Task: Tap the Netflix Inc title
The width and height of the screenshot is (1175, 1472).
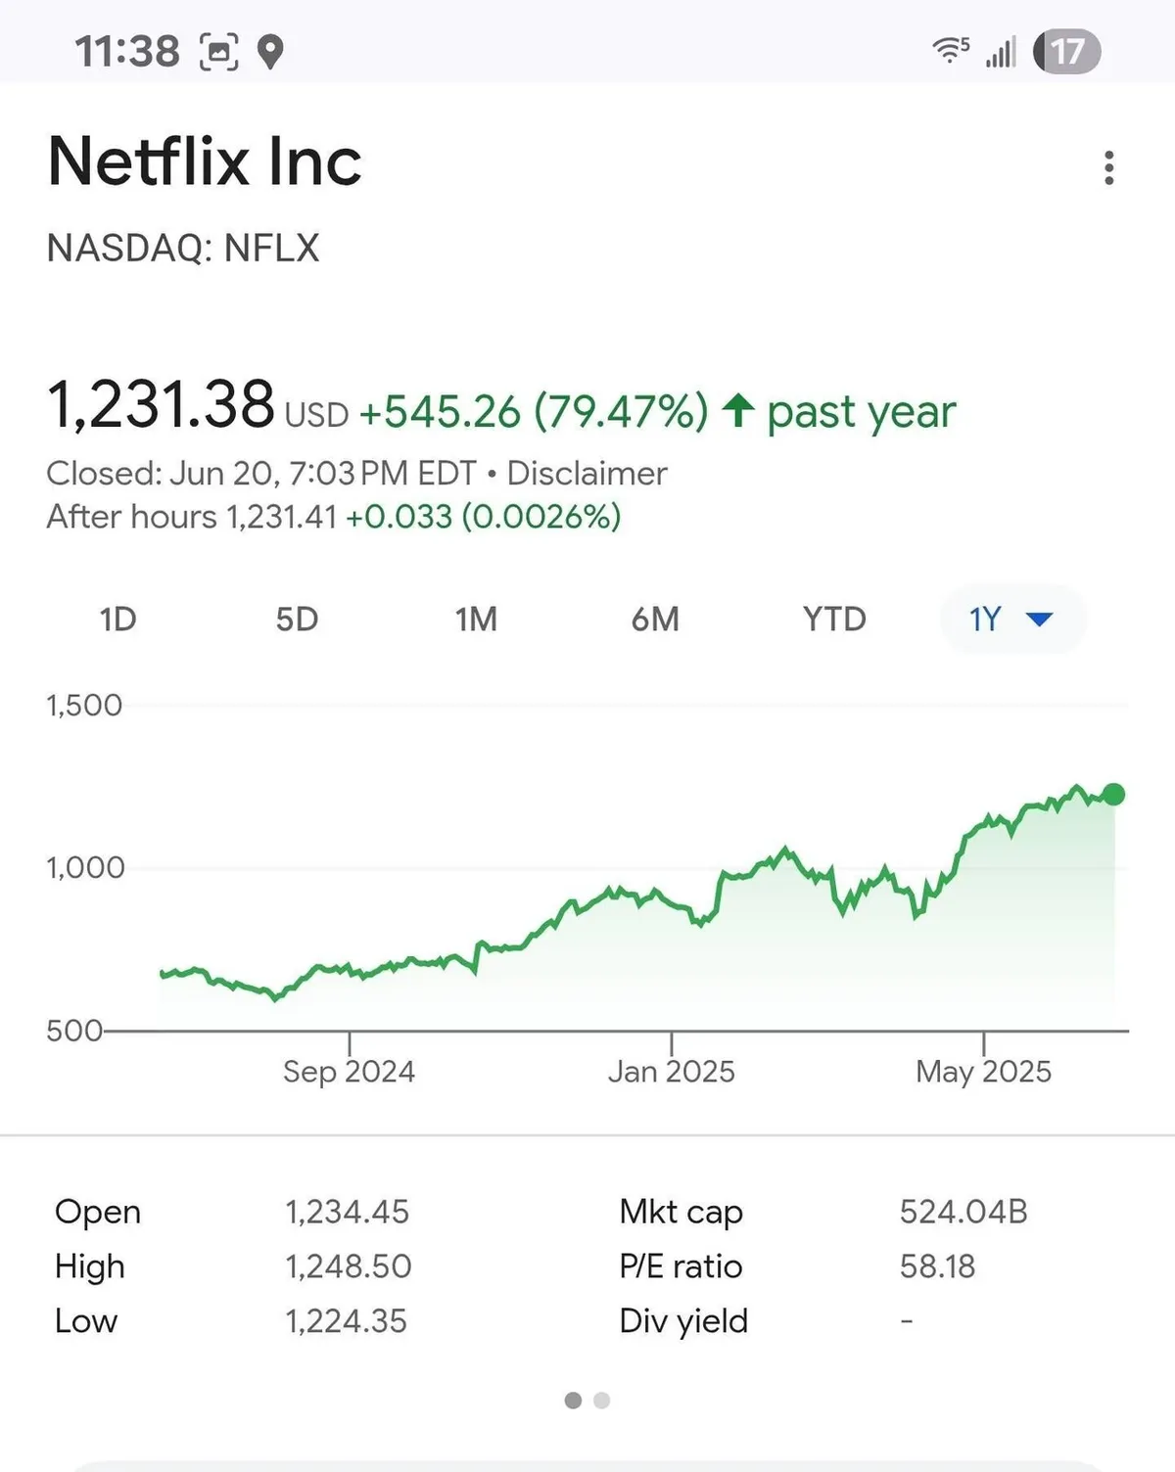Action: click(205, 161)
